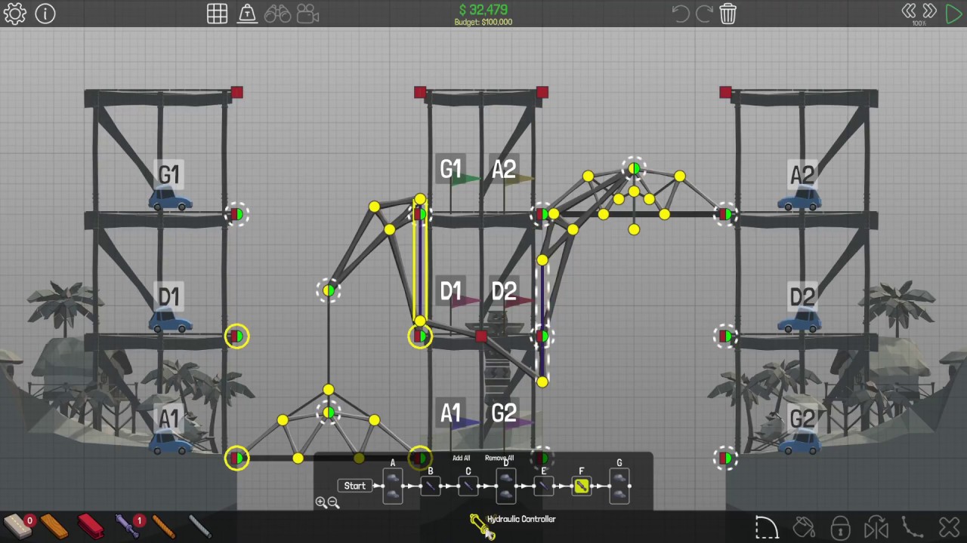Delete bridge with trash can icon

coord(728,14)
